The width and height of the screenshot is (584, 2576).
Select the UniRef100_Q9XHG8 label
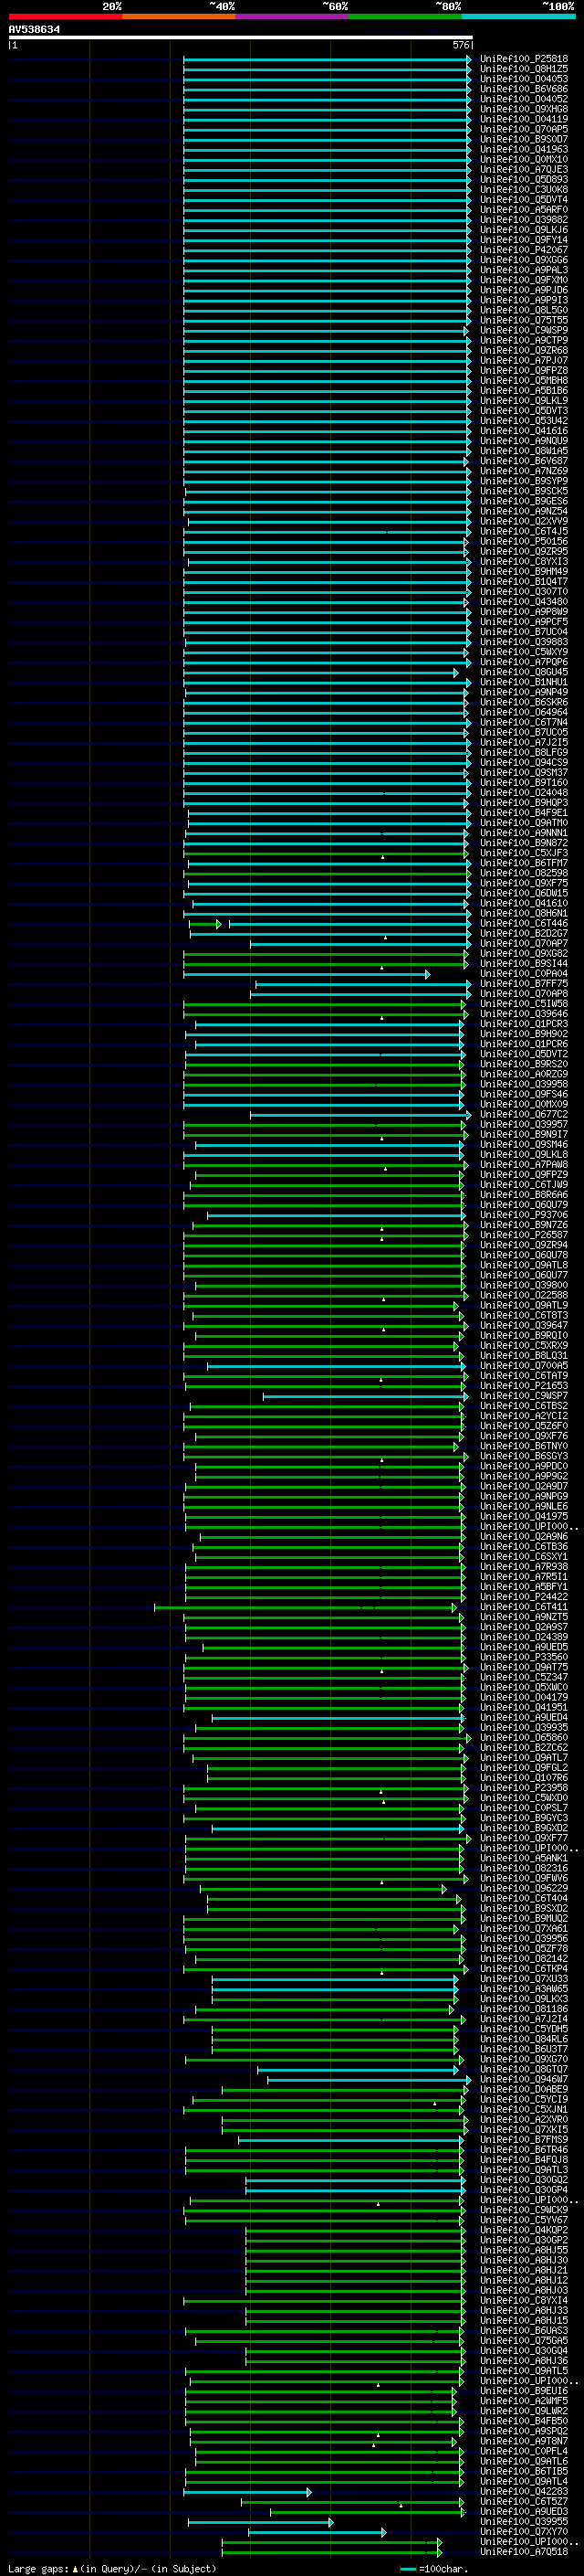pos(524,109)
